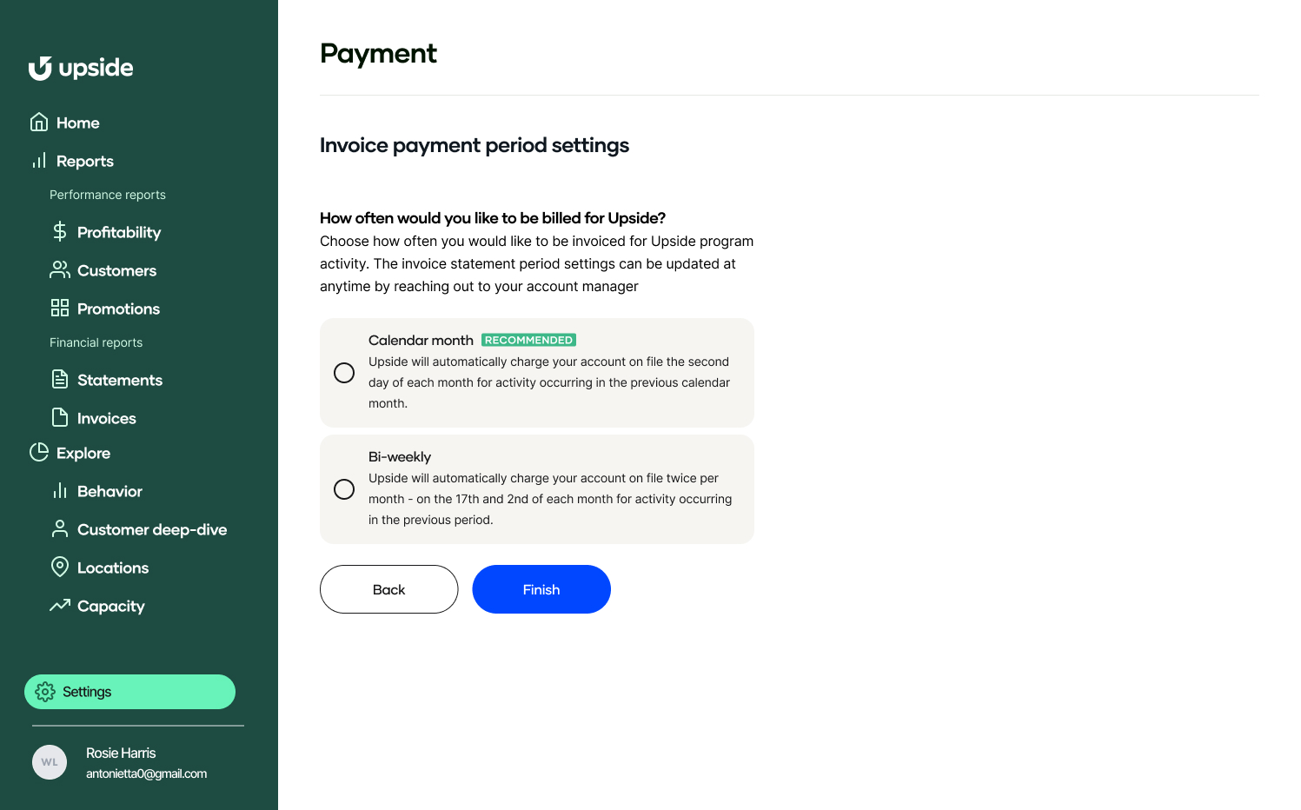1301x810 pixels.
Task: Select the Promotions grid icon
Action: [x=59, y=308]
